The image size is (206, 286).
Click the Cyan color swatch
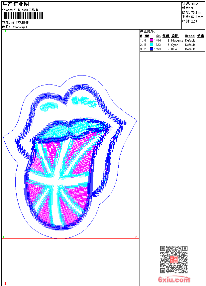(x=151, y=45)
